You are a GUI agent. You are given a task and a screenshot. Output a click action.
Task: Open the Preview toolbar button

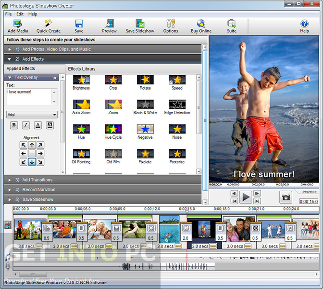tap(110, 26)
